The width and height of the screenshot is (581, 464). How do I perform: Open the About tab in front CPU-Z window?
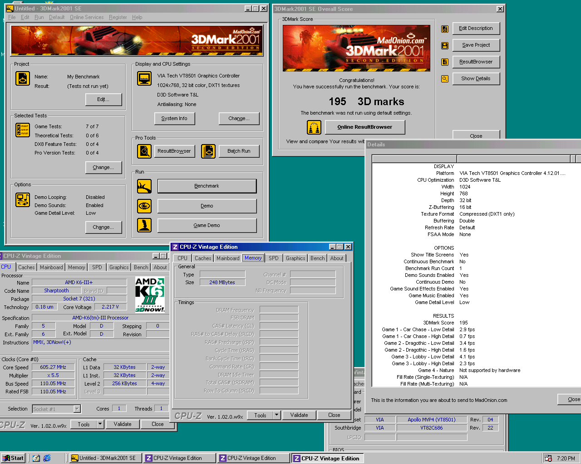(337, 258)
